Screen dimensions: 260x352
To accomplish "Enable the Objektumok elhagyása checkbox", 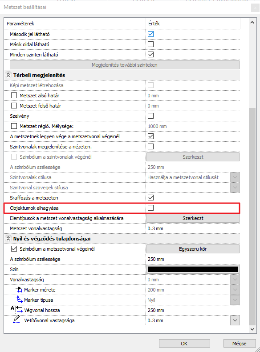I will 150,208.
